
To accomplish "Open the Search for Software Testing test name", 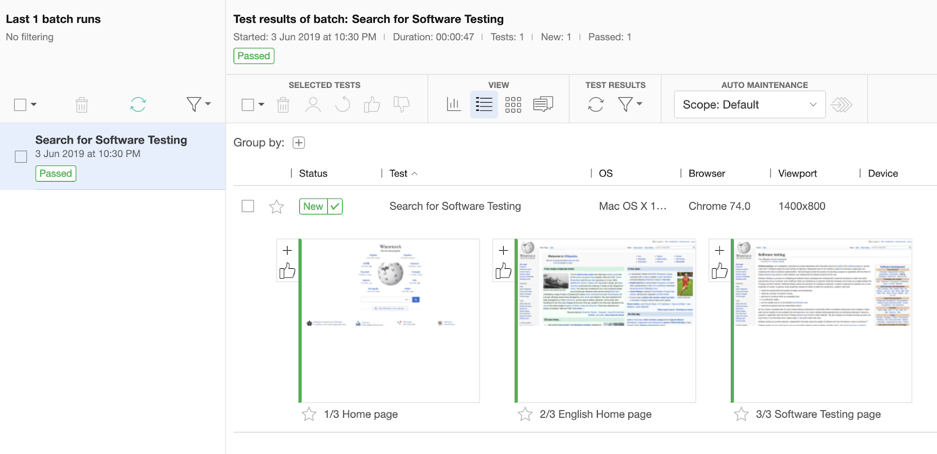I will tap(455, 206).
